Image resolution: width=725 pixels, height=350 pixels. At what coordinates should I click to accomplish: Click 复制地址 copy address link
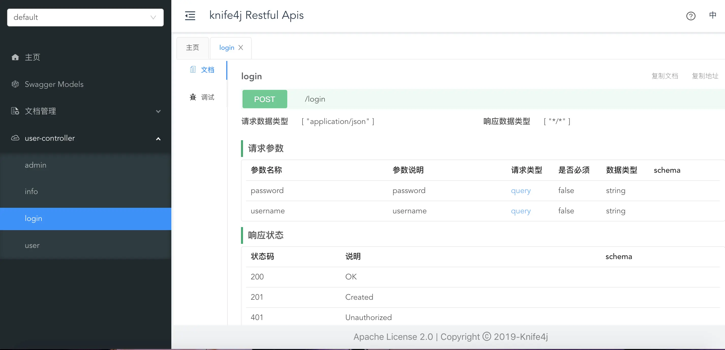click(x=705, y=76)
